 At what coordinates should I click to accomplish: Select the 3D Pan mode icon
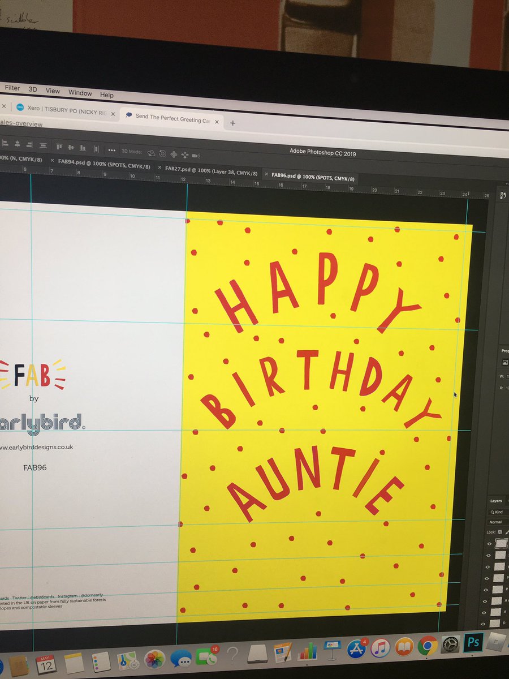(x=174, y=154)
